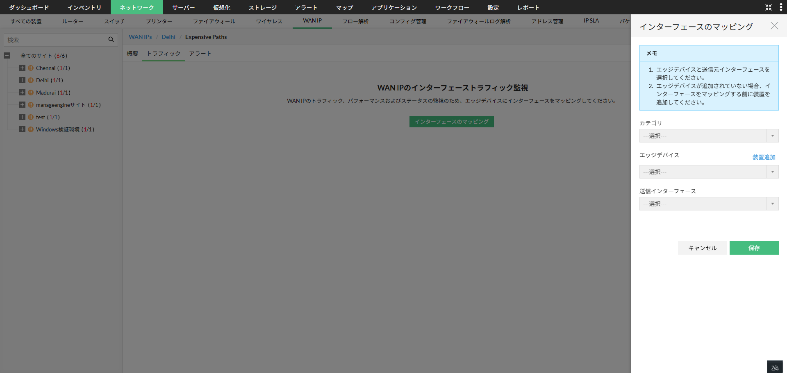
Task: Open the アラート tab under Expensive Paths
Action: (200, 54)
